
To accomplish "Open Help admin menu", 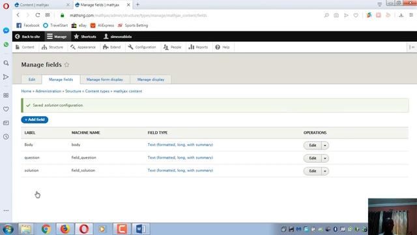I will (222, 47).
